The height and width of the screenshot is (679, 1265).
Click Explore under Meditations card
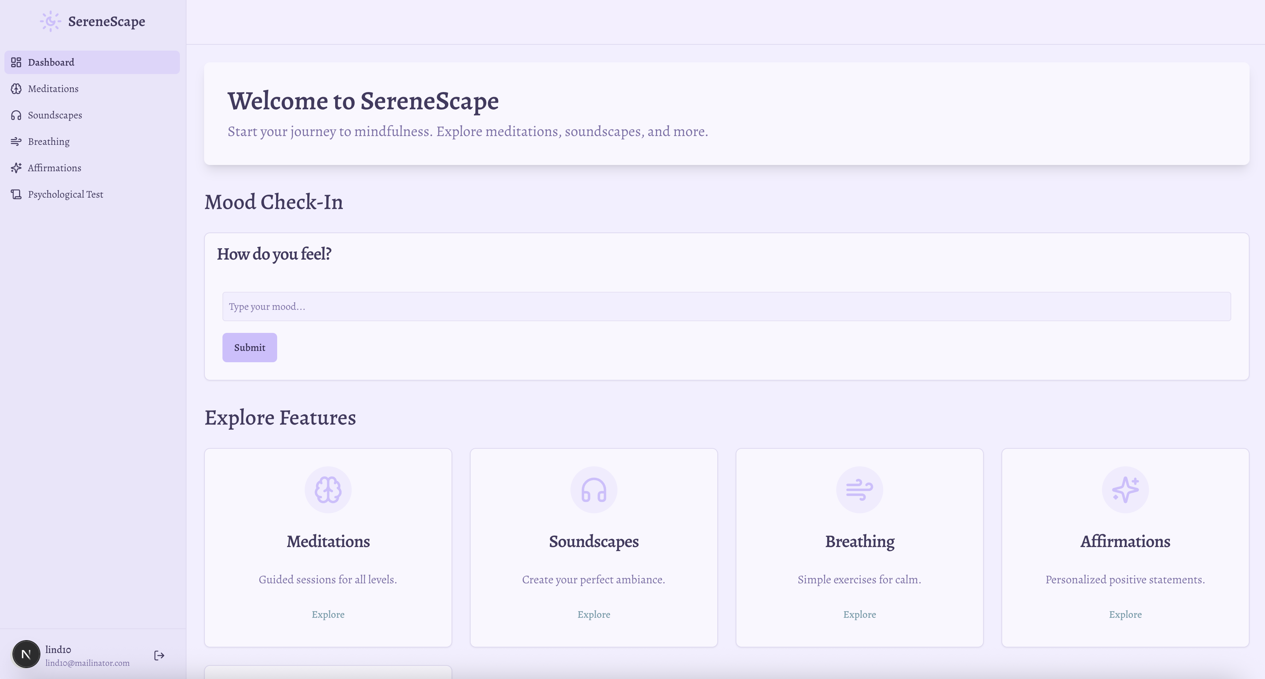(328, 614)
